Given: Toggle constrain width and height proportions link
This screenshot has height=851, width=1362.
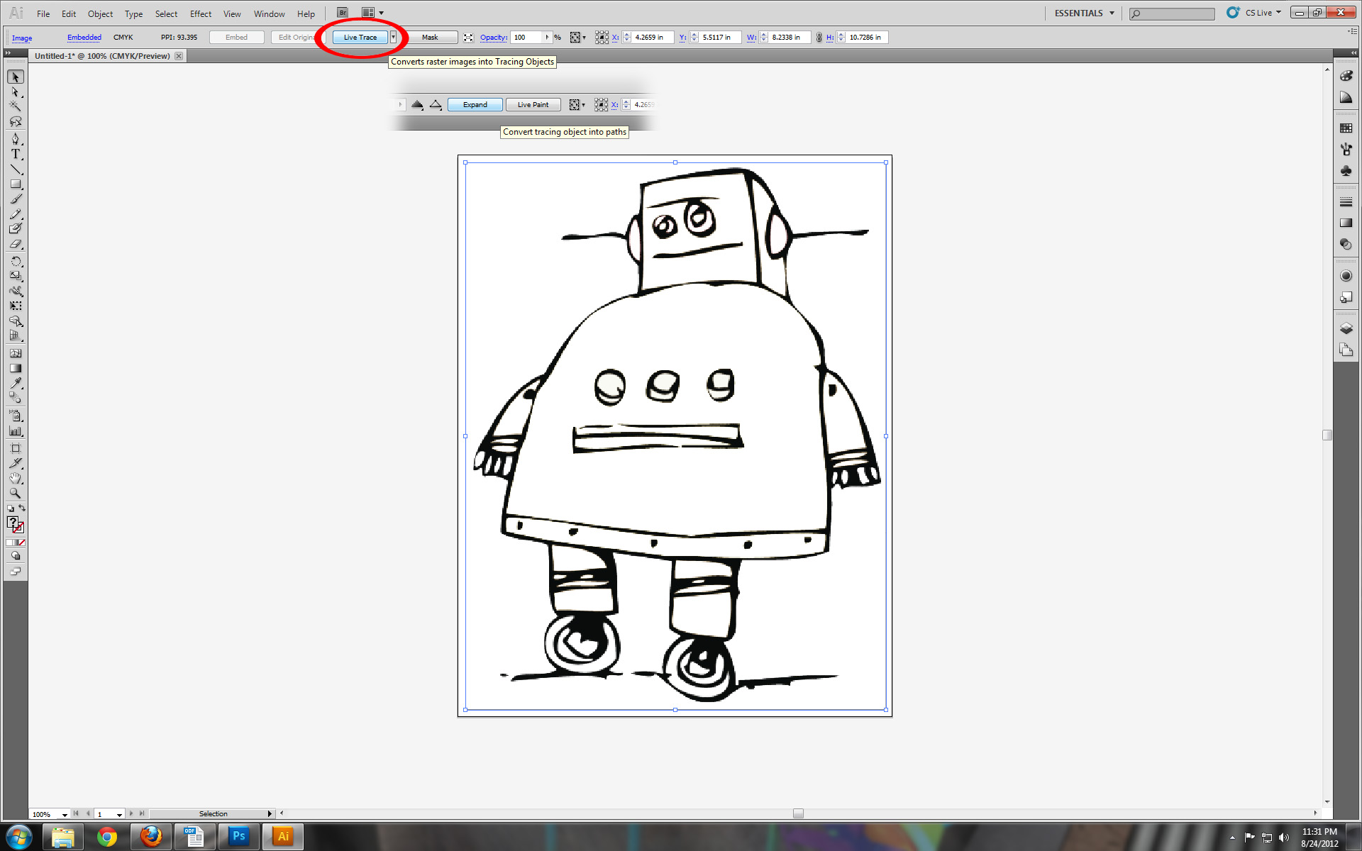Looking at the screenshot, I should coord(819,38).
